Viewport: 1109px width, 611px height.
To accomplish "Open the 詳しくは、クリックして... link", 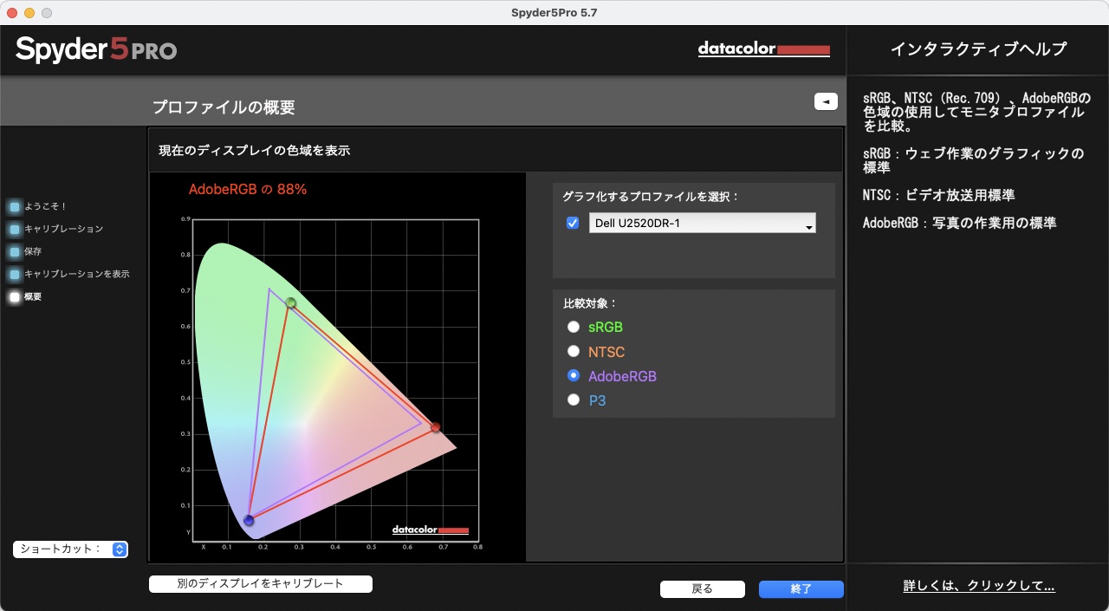I will tap(979, 587).
